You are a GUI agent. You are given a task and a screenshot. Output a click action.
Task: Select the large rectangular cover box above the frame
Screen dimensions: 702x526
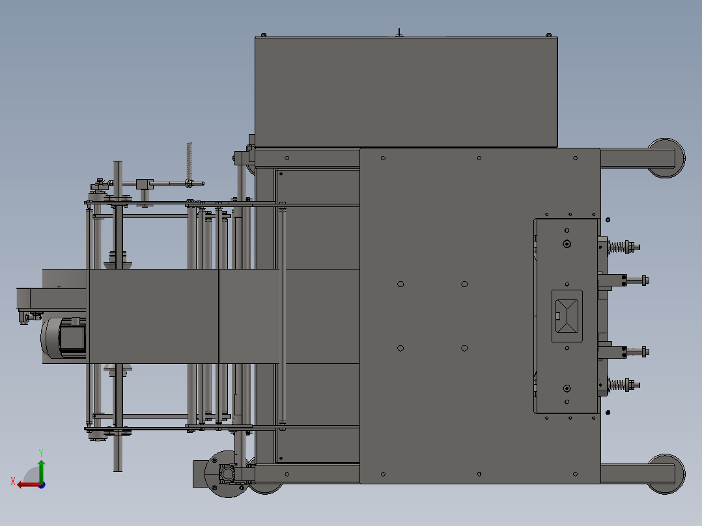tap(406, 92)
